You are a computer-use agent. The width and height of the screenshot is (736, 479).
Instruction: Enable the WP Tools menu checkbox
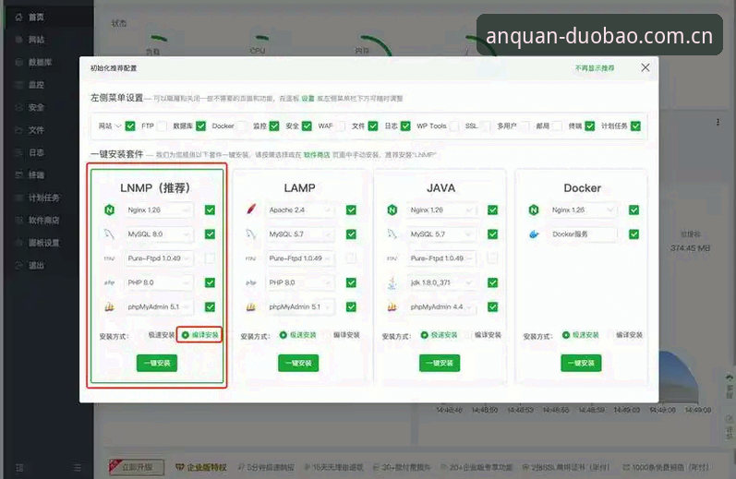[454, 126]
